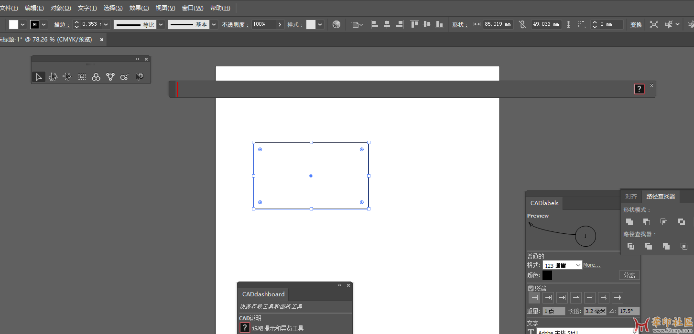694x334 pixels.
Task: Align objects to horizontal left
Action: (374, 24)
